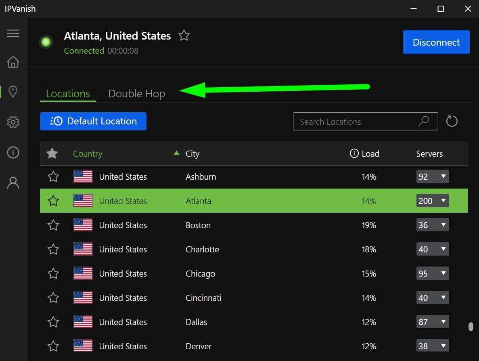Expand Dallas servers dropdown showing 87

[x=433, y=322]
